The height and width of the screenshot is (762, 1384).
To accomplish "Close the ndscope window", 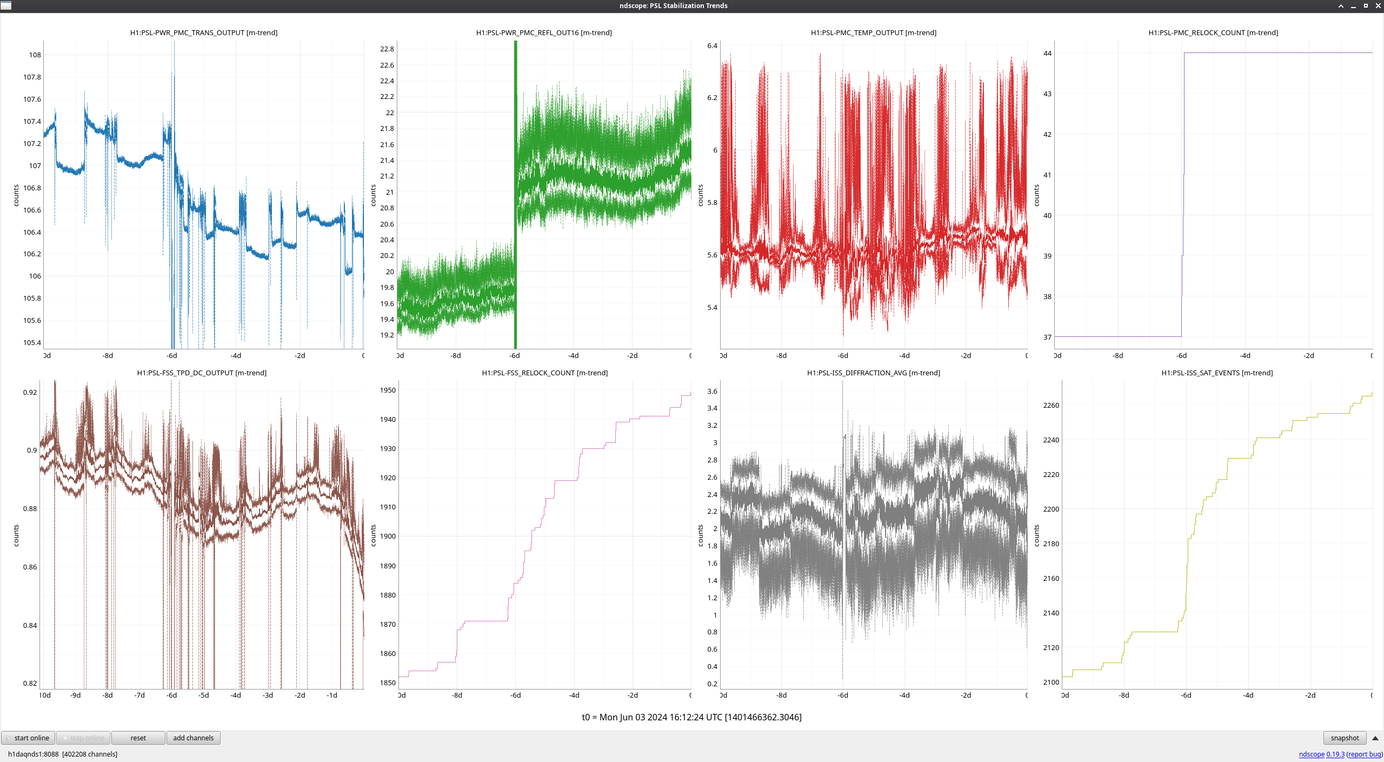I will [1378, 6].
